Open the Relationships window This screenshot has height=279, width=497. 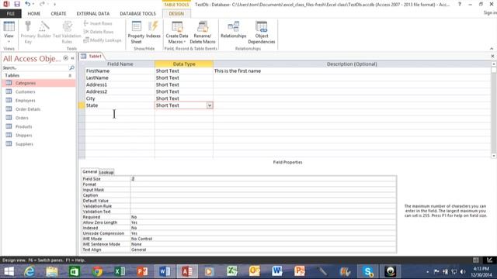coord(233,30)
